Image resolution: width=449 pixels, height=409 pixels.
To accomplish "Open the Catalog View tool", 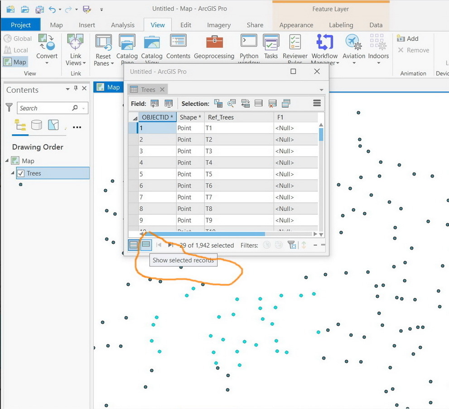I will [x=151, y=48].
